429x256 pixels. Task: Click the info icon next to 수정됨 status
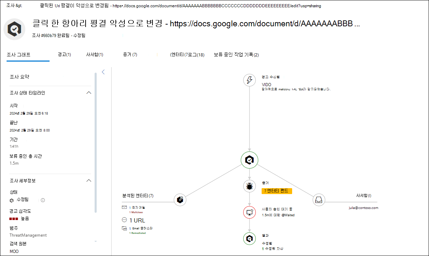43,200
